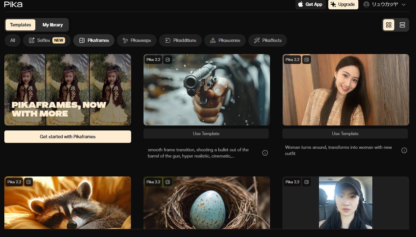Click Get started with Pikaframes
This screenshot has width=416, height=237.
tap(68, 137)
